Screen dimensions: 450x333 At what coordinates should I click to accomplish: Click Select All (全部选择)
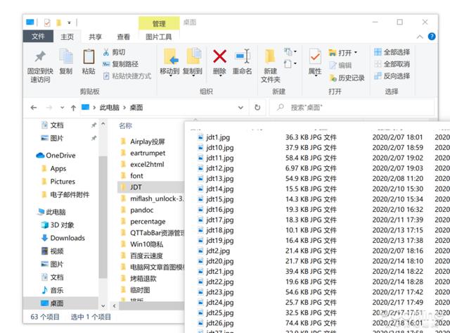[x=392, y=52]
